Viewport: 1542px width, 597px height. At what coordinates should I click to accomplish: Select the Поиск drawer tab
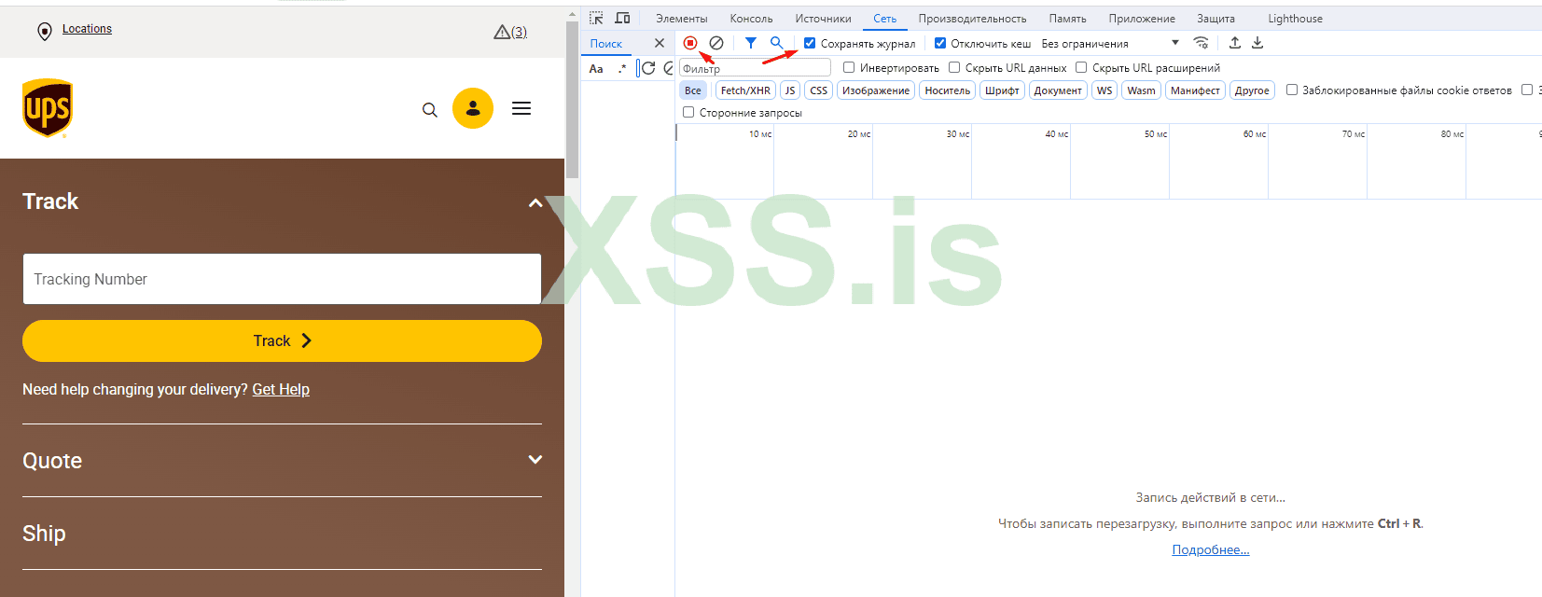click(x=606, y=44)
